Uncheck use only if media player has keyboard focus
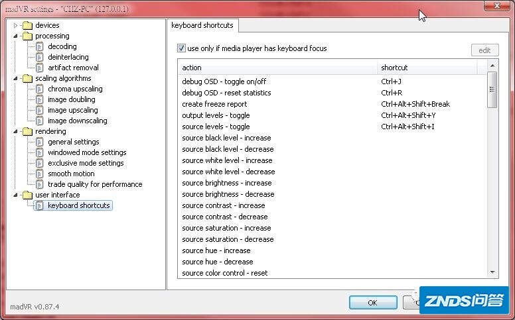This screenshot has width=515, height=320. pos(181,48)
